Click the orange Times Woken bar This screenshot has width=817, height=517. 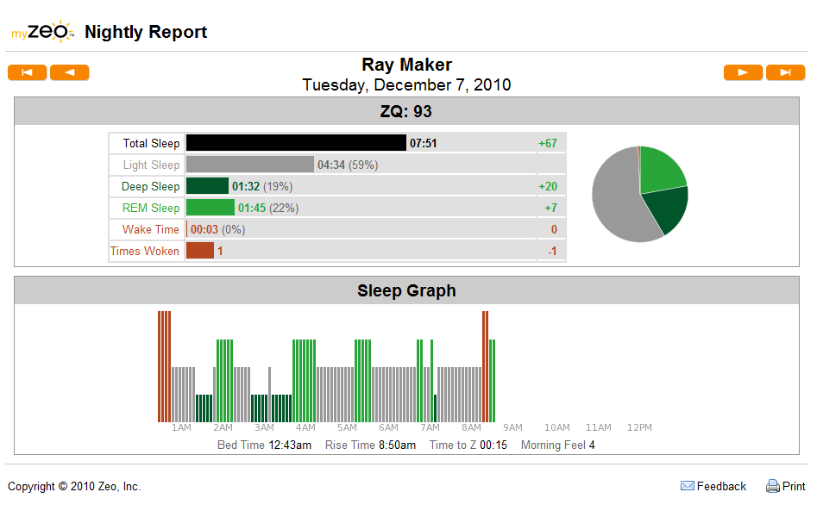click(200, 251)
